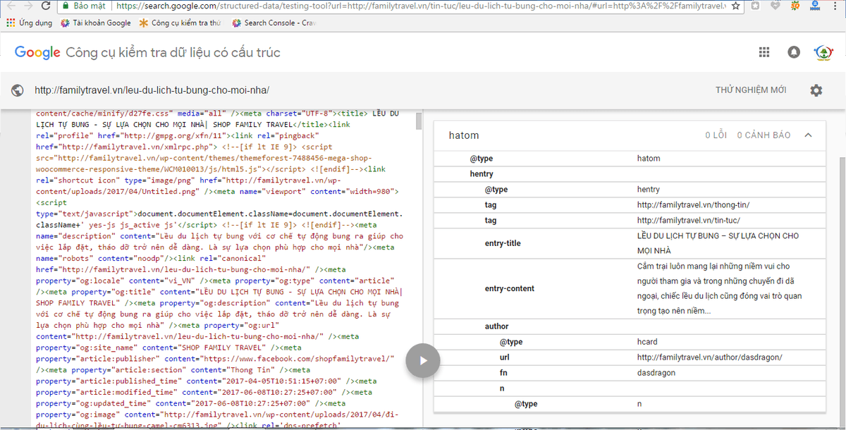This screenshot has height=430, width=846.
Task: Click page title 'Công cụ kiểm tra dữ liệu'
Action: (173, 53)
